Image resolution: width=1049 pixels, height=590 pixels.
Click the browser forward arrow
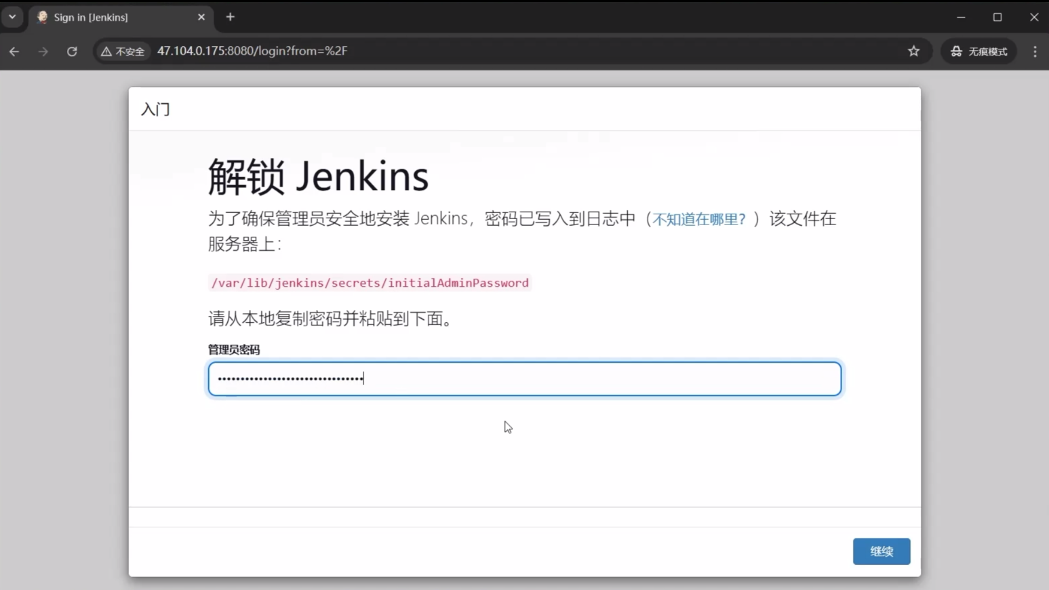coord(43,52)
